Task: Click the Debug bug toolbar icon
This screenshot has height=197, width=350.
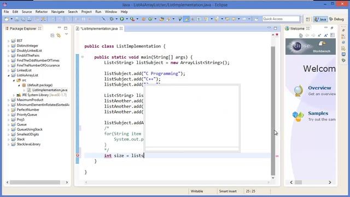Action: tap(112, 19)
